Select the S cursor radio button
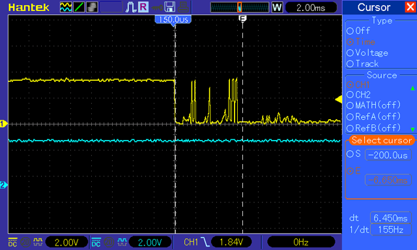 pyautogui.click(x=350, y=154)
